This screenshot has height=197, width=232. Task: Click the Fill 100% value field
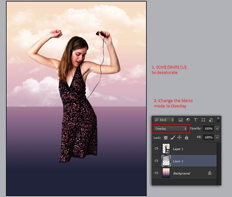[208, 137]
